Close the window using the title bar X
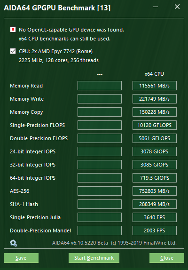 click(x=177, y=7)
